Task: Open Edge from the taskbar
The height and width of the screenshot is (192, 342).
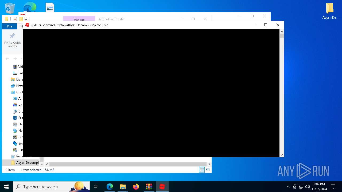Action: click(x=110, y=187)
